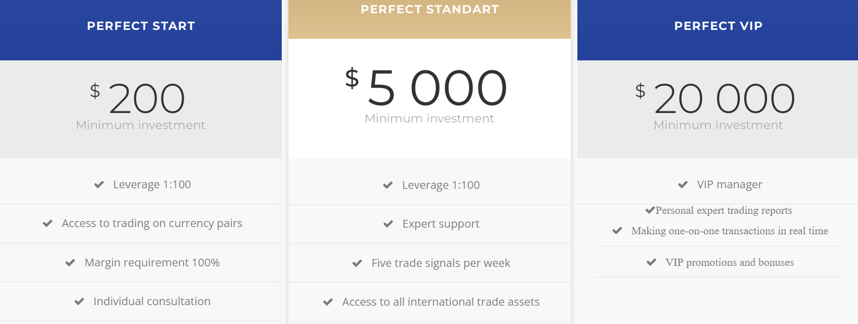Click checkmark next to Expert support

388,224
